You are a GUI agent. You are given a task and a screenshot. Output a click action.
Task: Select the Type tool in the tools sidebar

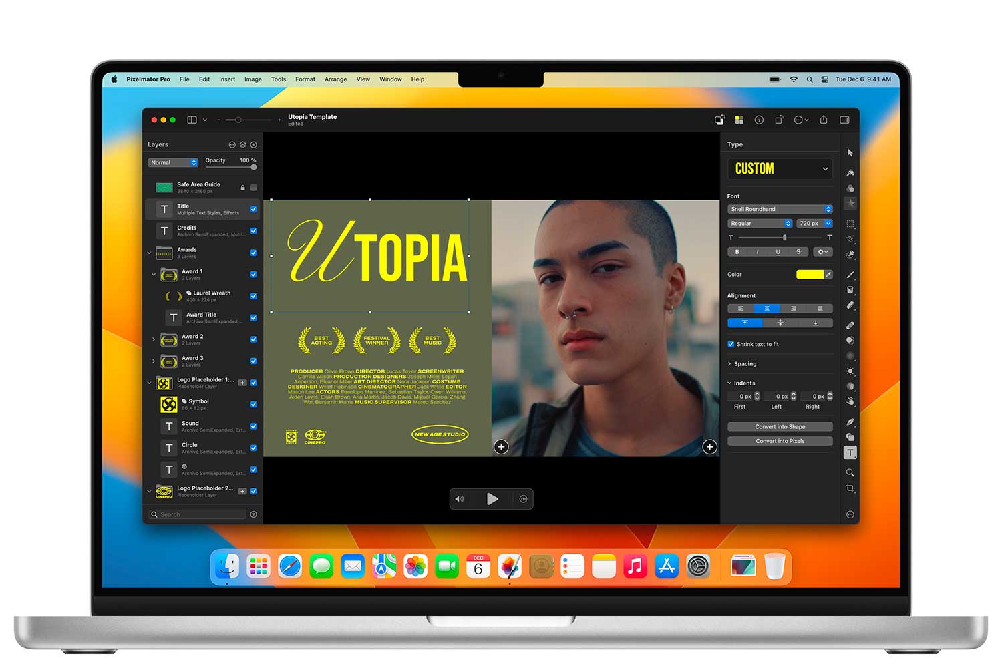(x=850, y=453)
